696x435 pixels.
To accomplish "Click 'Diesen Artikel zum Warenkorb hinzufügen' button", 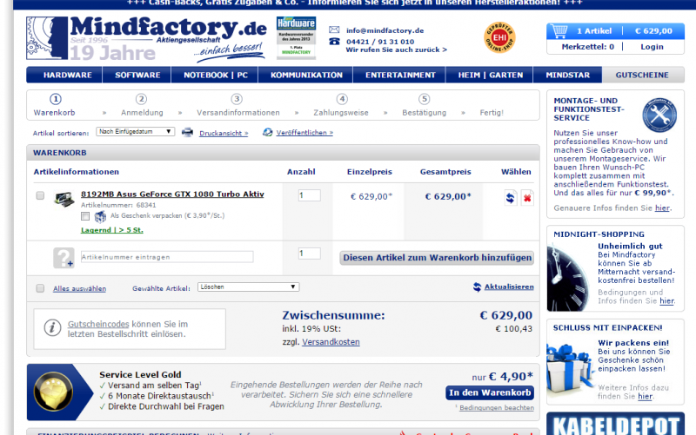I will 437,258.
